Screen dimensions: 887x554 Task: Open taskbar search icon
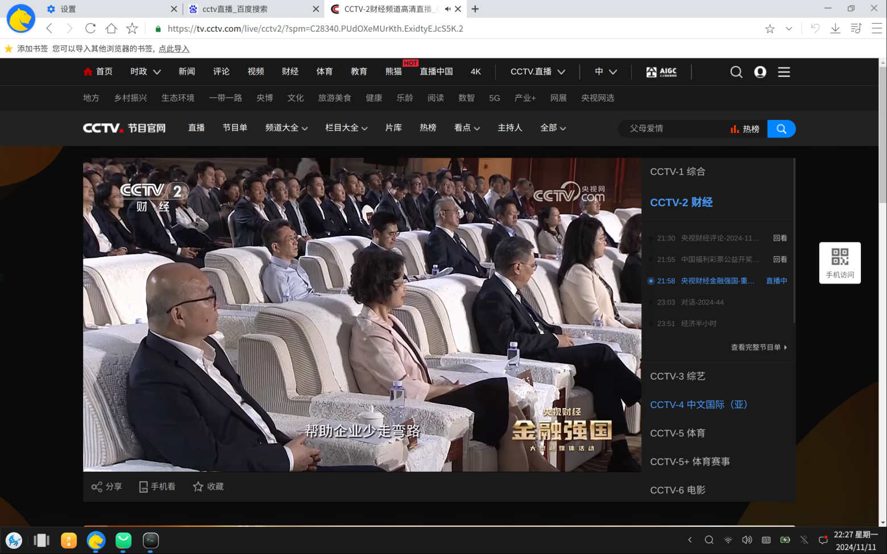click(709, 540)
